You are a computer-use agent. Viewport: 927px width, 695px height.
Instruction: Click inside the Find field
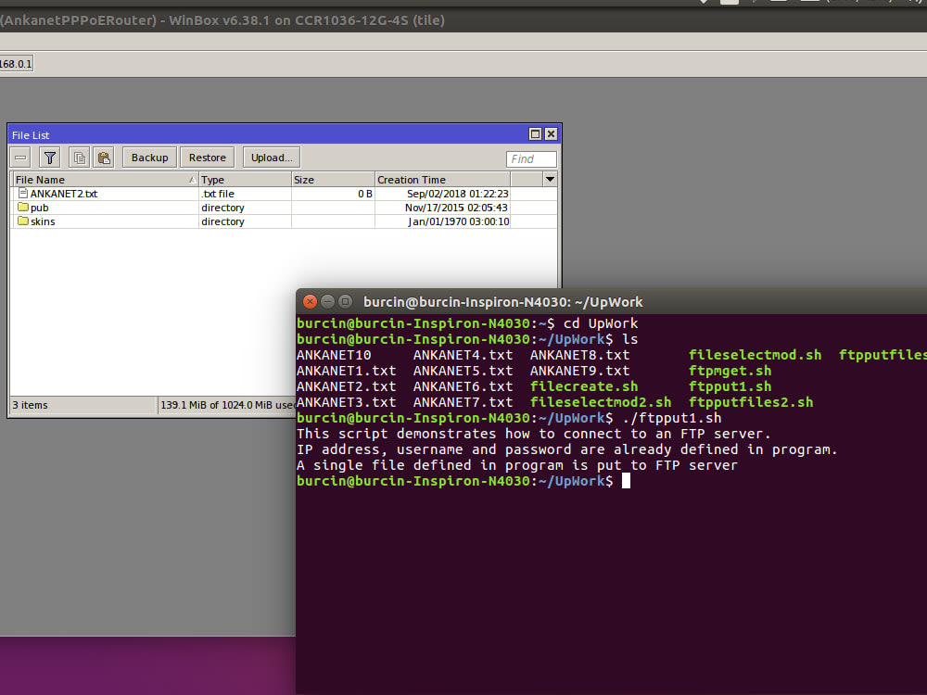tap(529, 158)
